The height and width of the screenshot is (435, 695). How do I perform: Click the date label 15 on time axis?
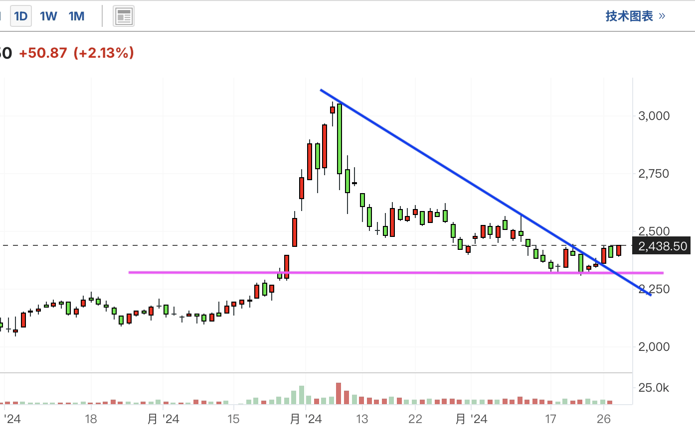click(233, 419)
